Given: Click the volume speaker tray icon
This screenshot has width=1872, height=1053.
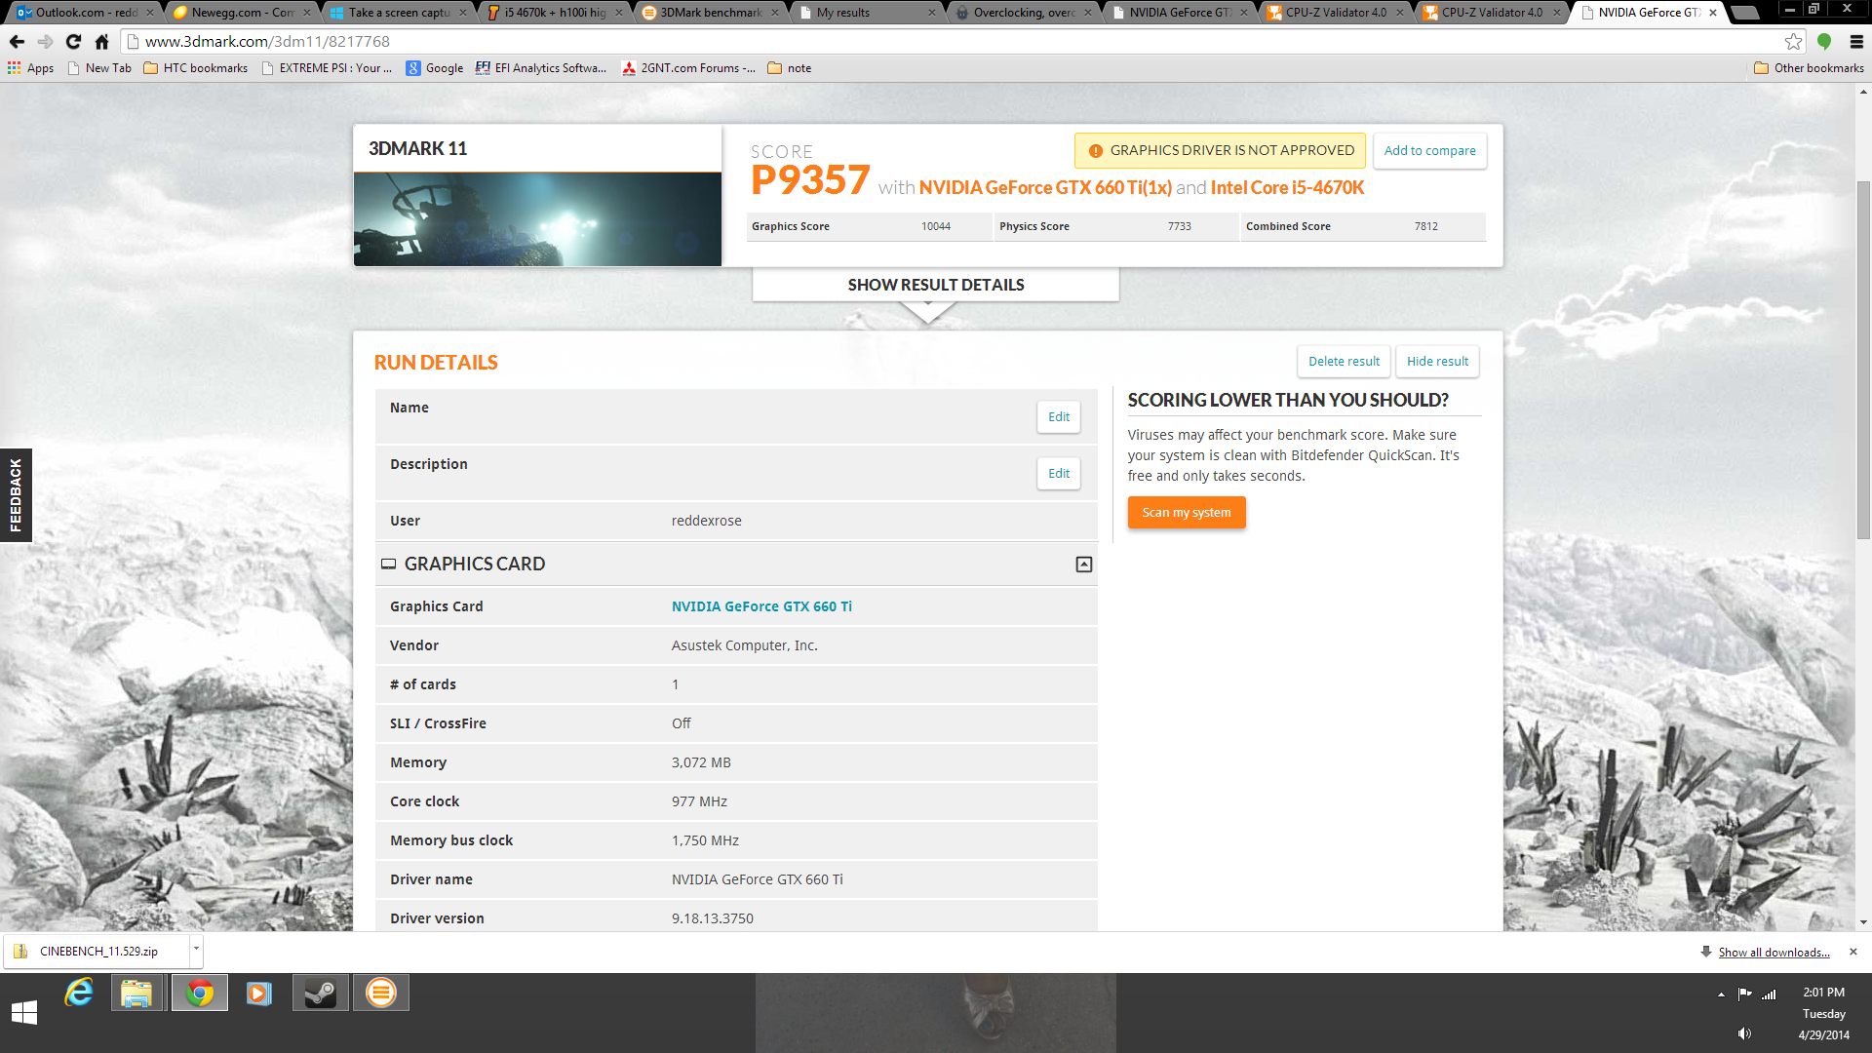Looking at the screenshot, I should pyautogui.click(x=1744, y=1033).
